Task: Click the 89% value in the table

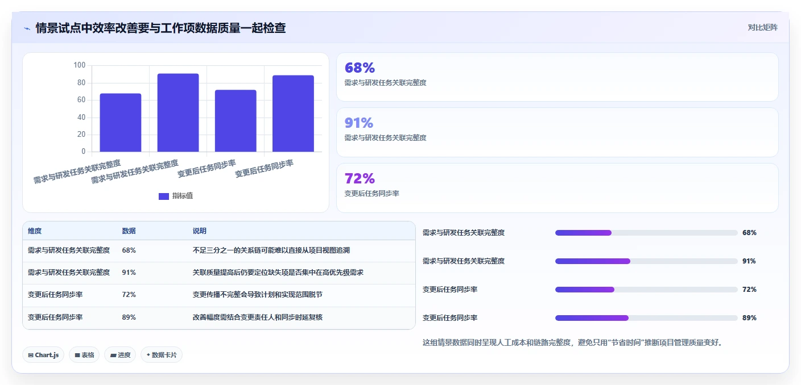Action: click(x=129, y=317)
